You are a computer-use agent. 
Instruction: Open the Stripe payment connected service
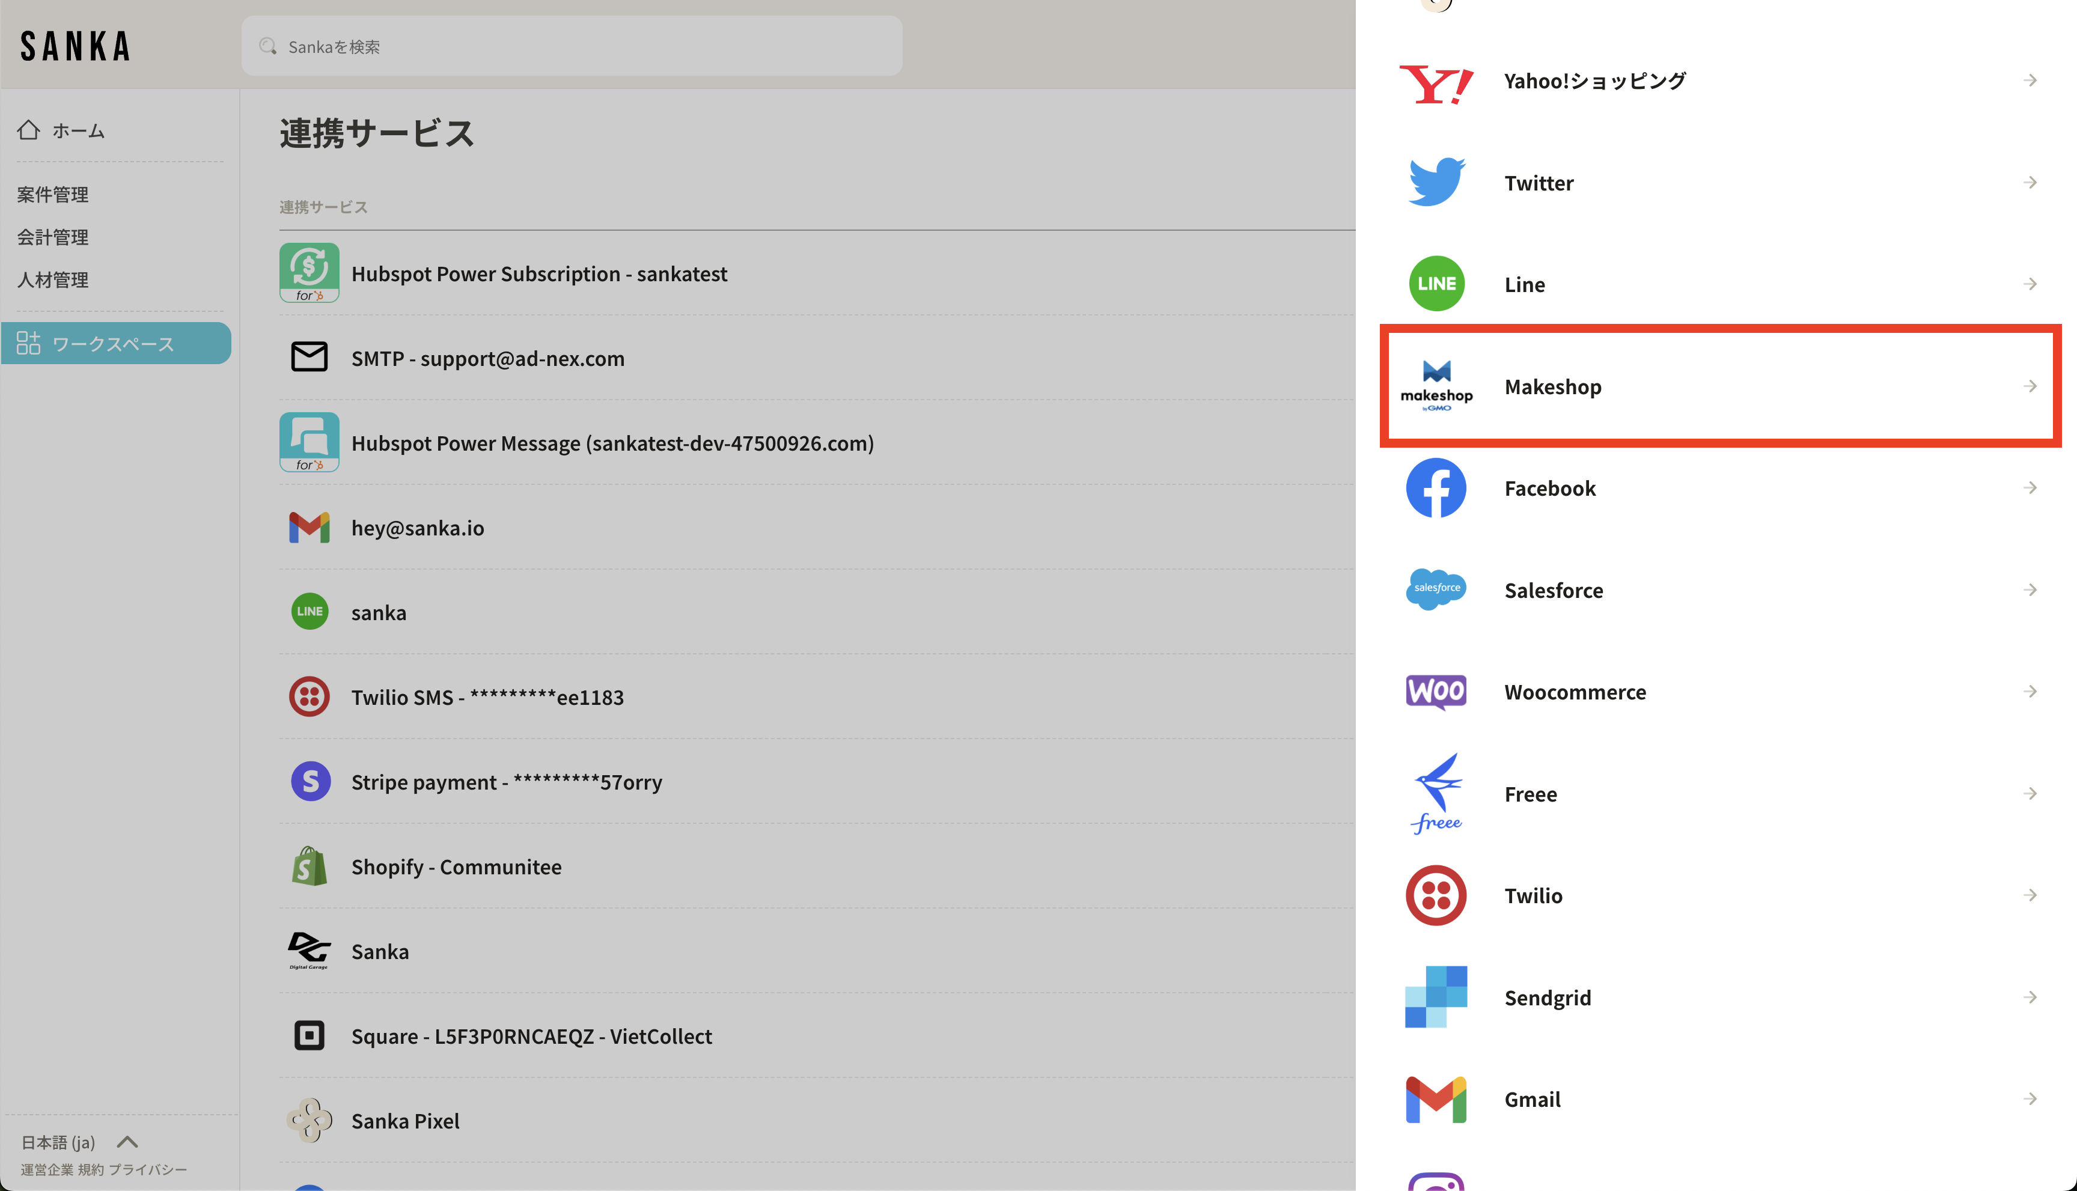click(505, 782)
